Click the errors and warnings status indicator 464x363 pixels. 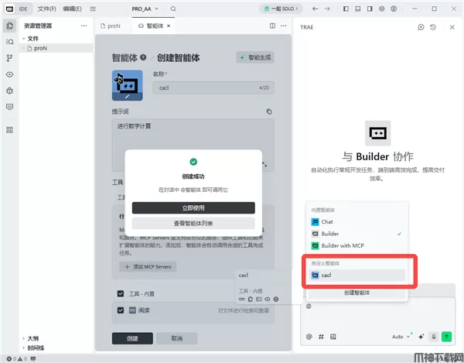[17, 358]
